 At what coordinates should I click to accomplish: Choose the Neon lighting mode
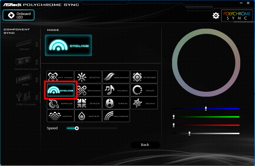click(60, 116)
